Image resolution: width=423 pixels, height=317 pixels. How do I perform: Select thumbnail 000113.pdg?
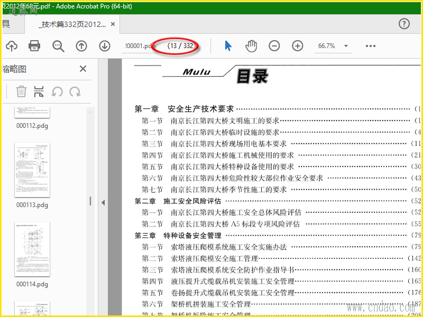pyautogui.click(x=32, y=170)
